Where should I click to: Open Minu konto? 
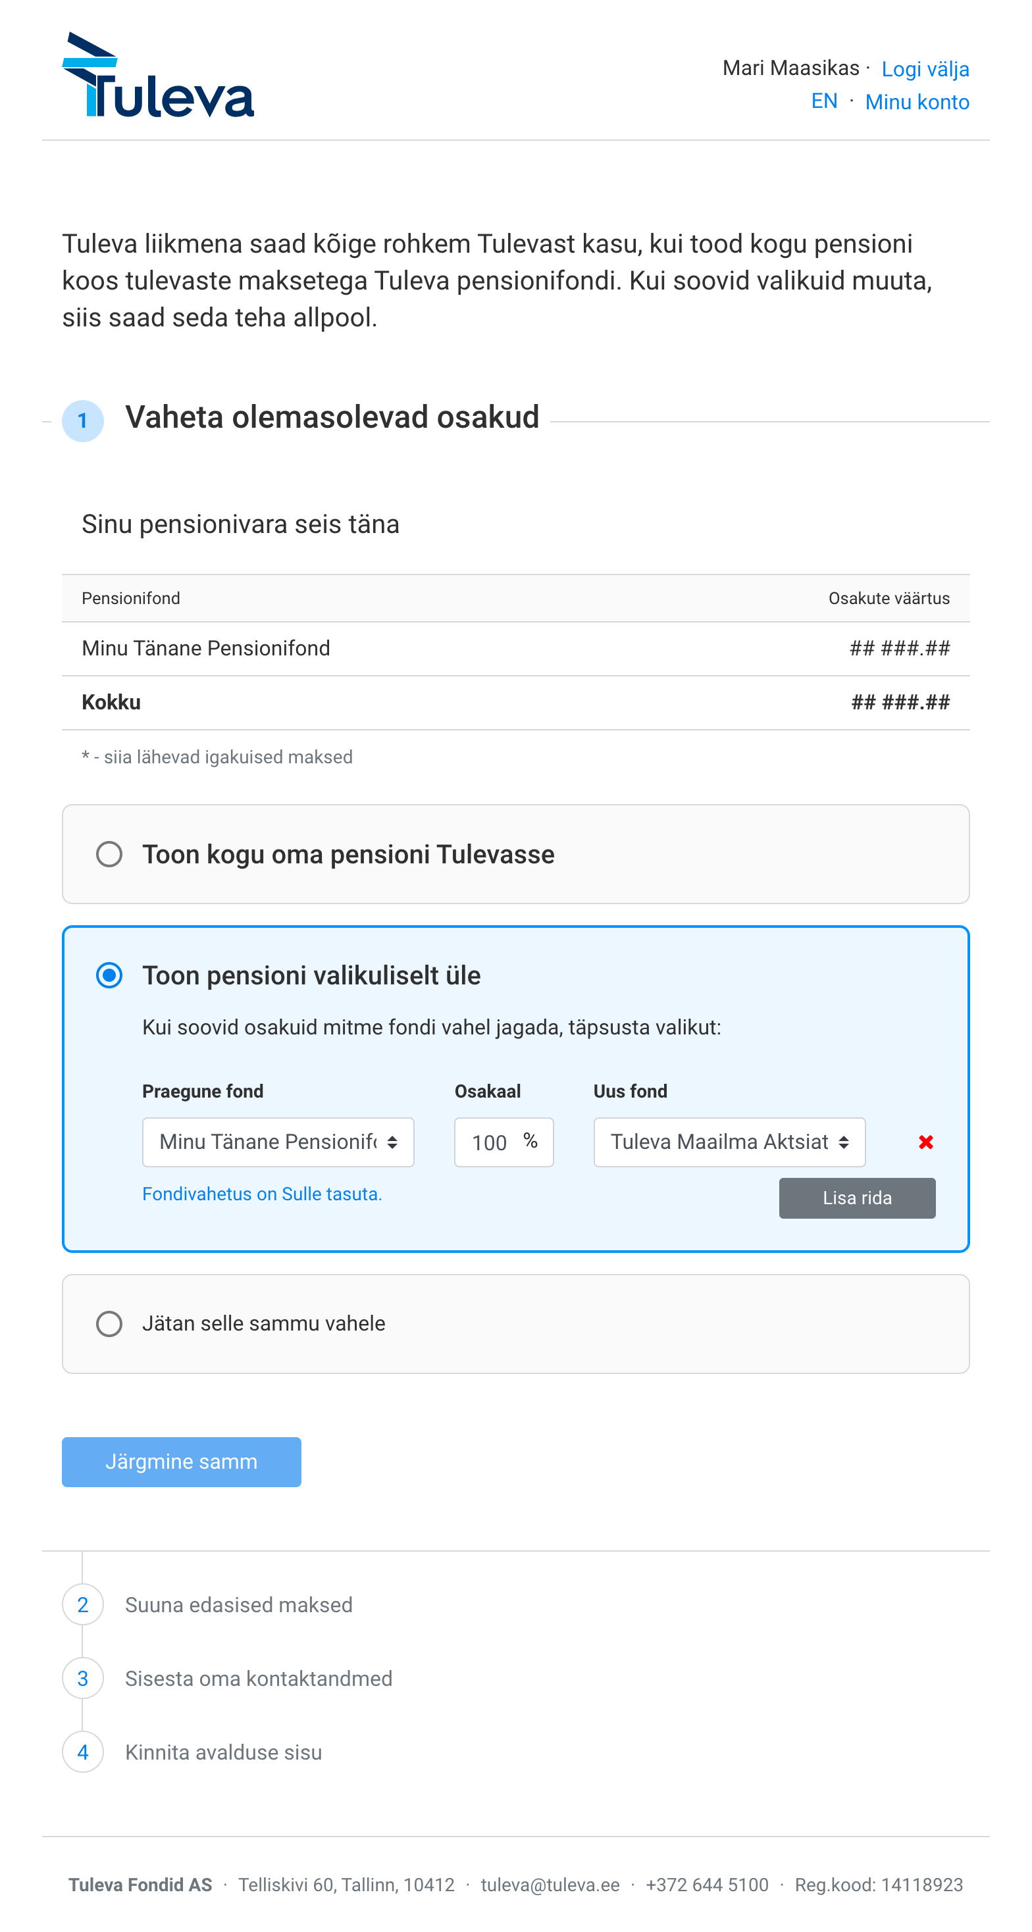(917, 102)
